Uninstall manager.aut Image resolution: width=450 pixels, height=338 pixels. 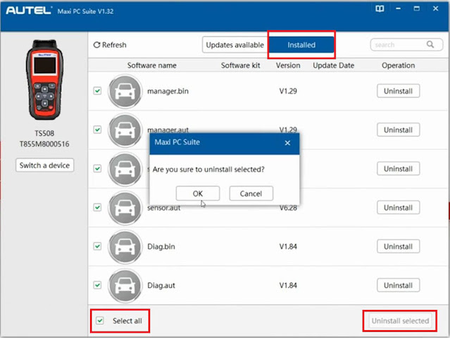399,130
